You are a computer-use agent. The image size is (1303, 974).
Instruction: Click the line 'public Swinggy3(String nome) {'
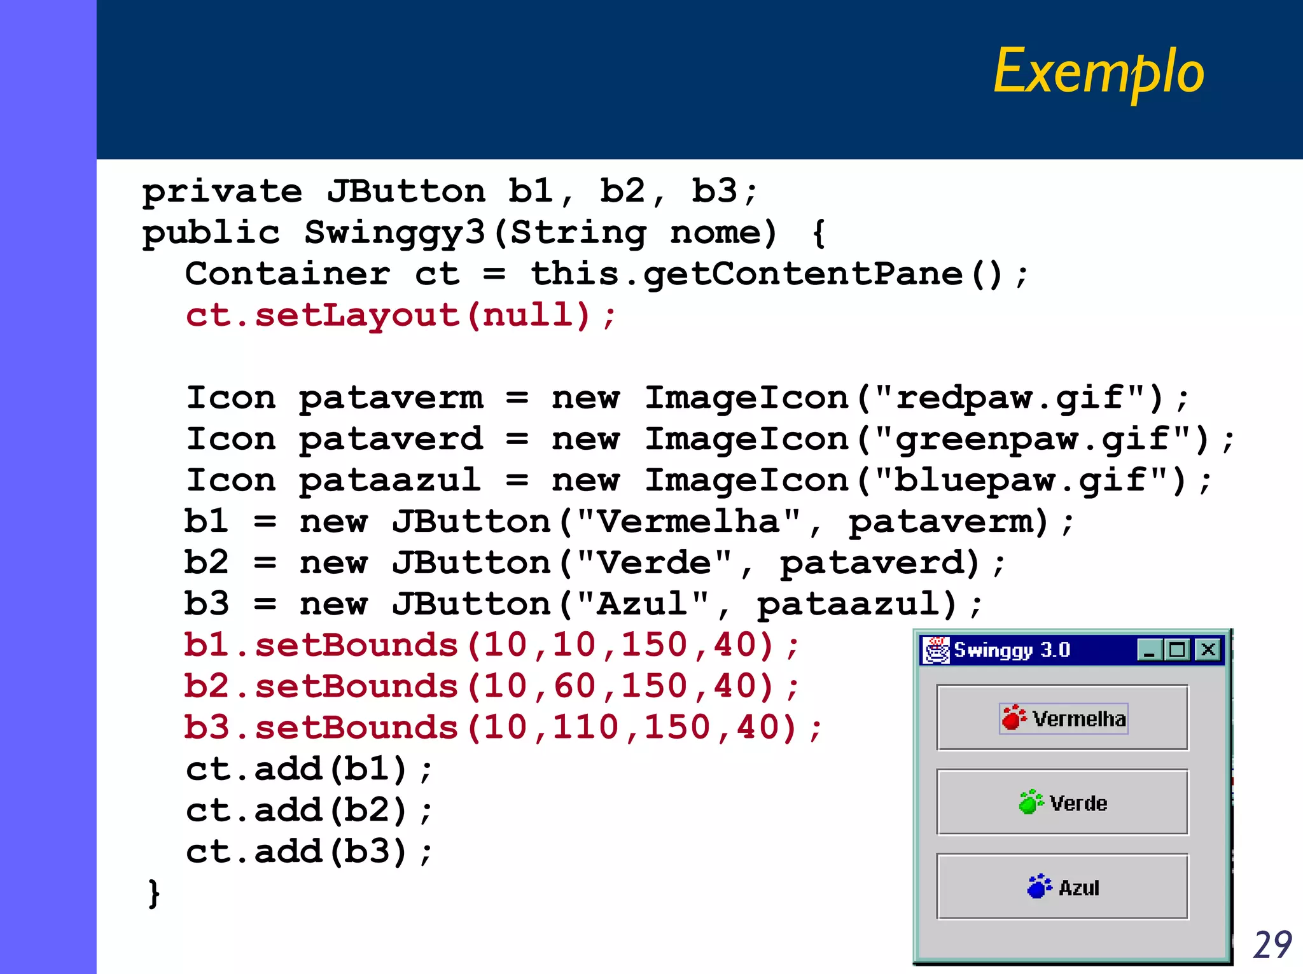[x=484, y=233]
